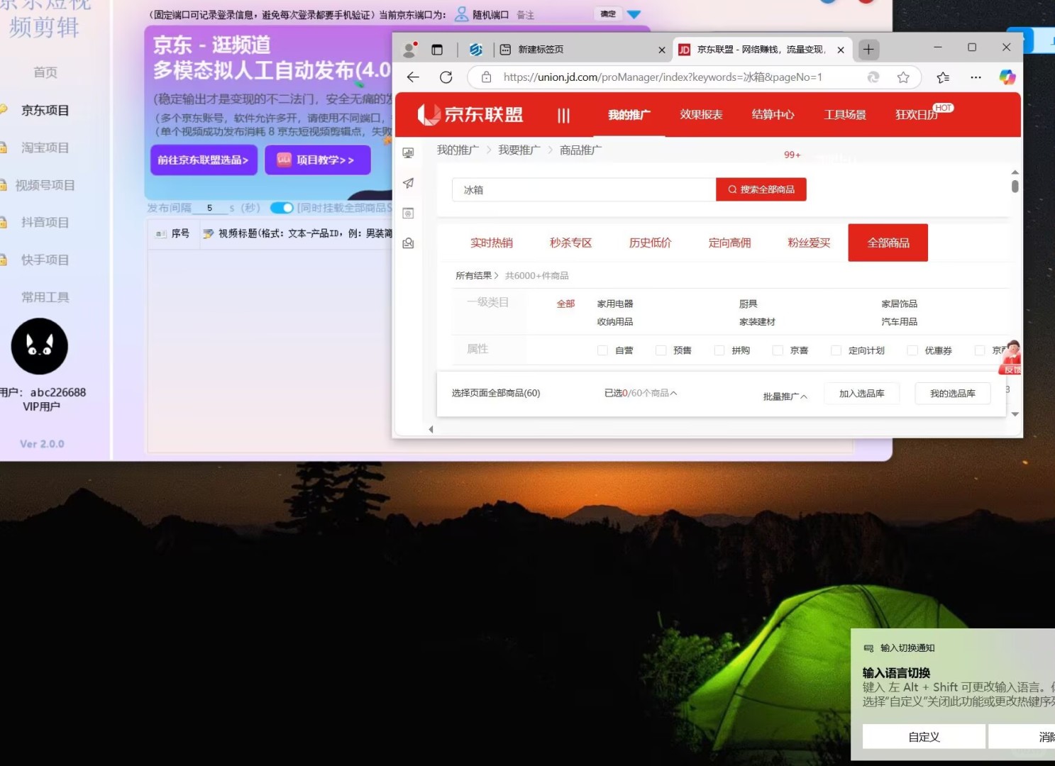
Task: Switch to the 粉丝爱买 tab
Action: 809,243
